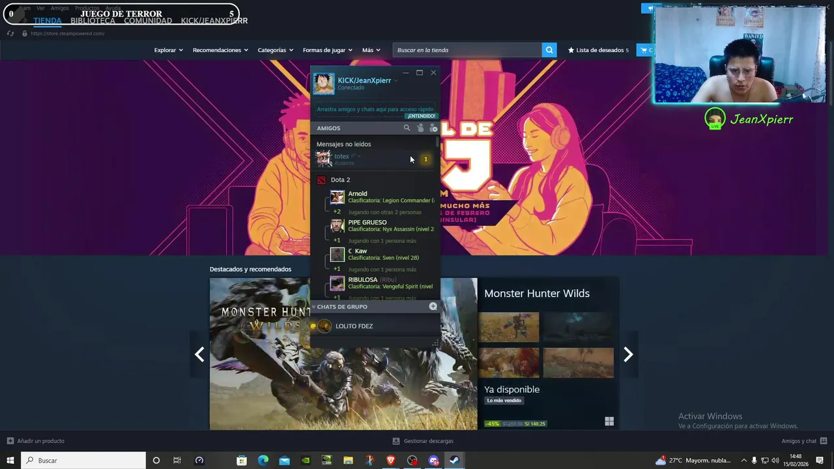834x469 pixels.
Task: Expand the Más store menu
Action: [x=371, y=50]
